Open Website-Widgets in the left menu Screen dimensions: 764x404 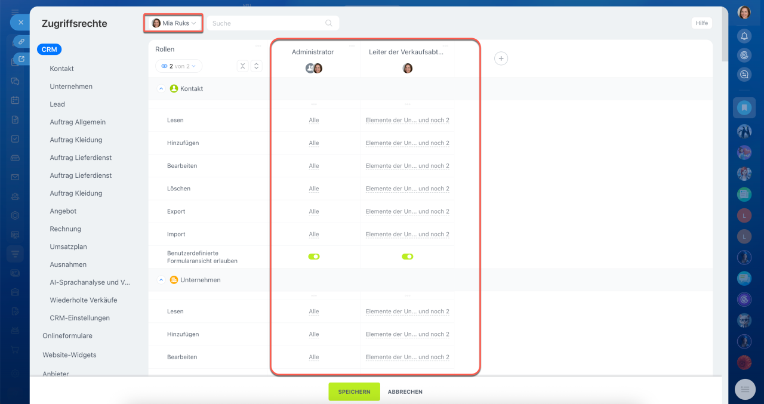69,355
